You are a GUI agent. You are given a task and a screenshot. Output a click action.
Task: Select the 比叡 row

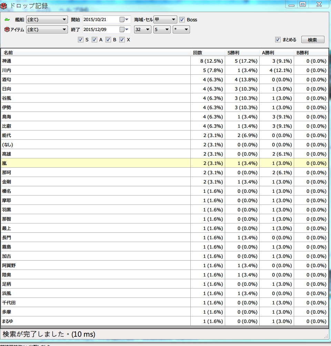(164, 126)
